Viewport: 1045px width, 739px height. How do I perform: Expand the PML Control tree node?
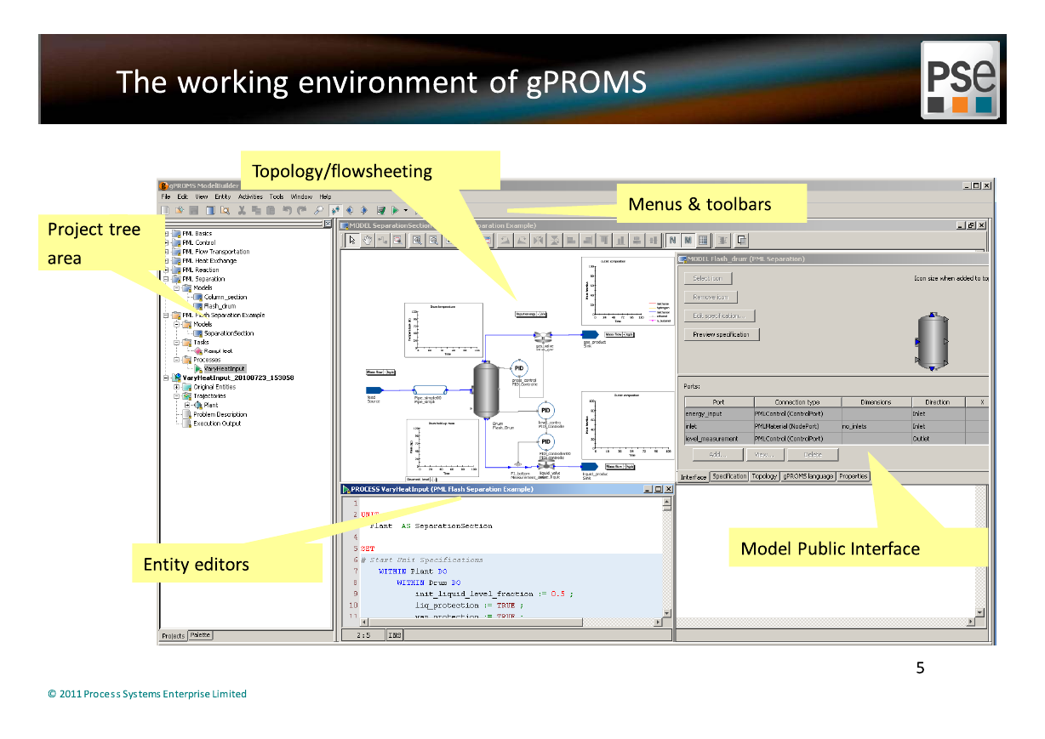click(168, 243)
